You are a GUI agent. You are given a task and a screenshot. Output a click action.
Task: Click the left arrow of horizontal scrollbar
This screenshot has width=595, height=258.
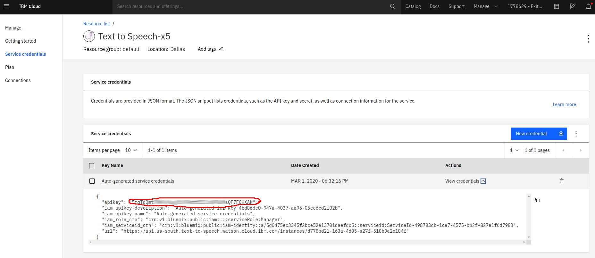coord(91,242)
